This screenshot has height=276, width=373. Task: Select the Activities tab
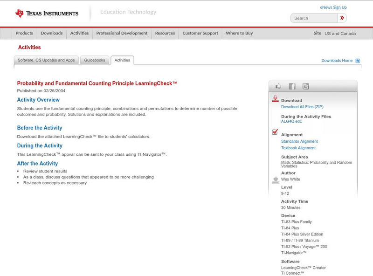pos(122,60)
